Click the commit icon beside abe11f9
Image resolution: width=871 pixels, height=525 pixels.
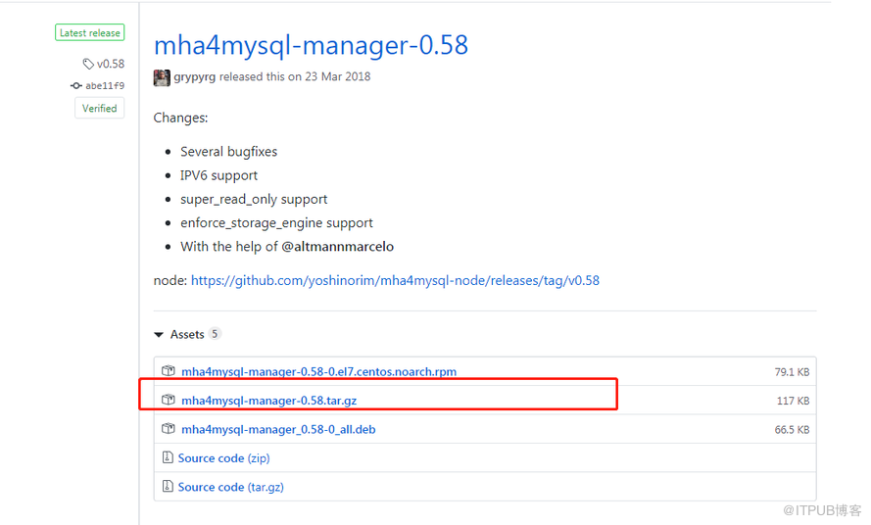point(76,85)
